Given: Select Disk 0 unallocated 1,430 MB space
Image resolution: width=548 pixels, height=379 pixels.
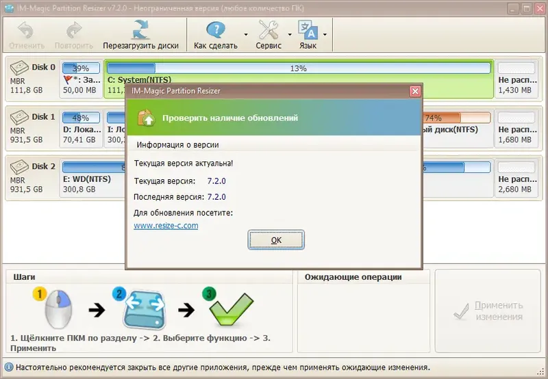Looking at the screenshot, I should coord(516,79).
